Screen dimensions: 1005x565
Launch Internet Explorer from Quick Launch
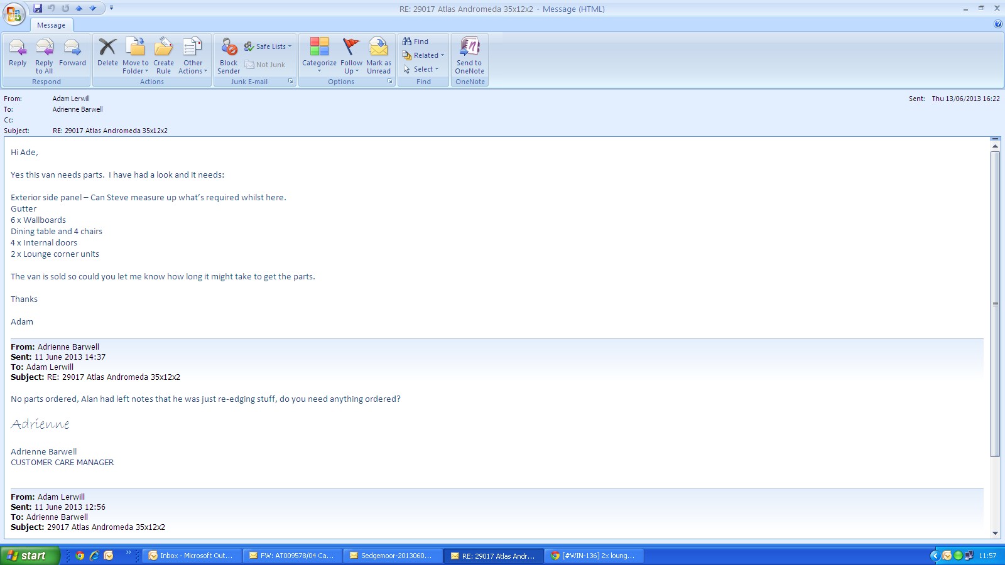[94, 556]
